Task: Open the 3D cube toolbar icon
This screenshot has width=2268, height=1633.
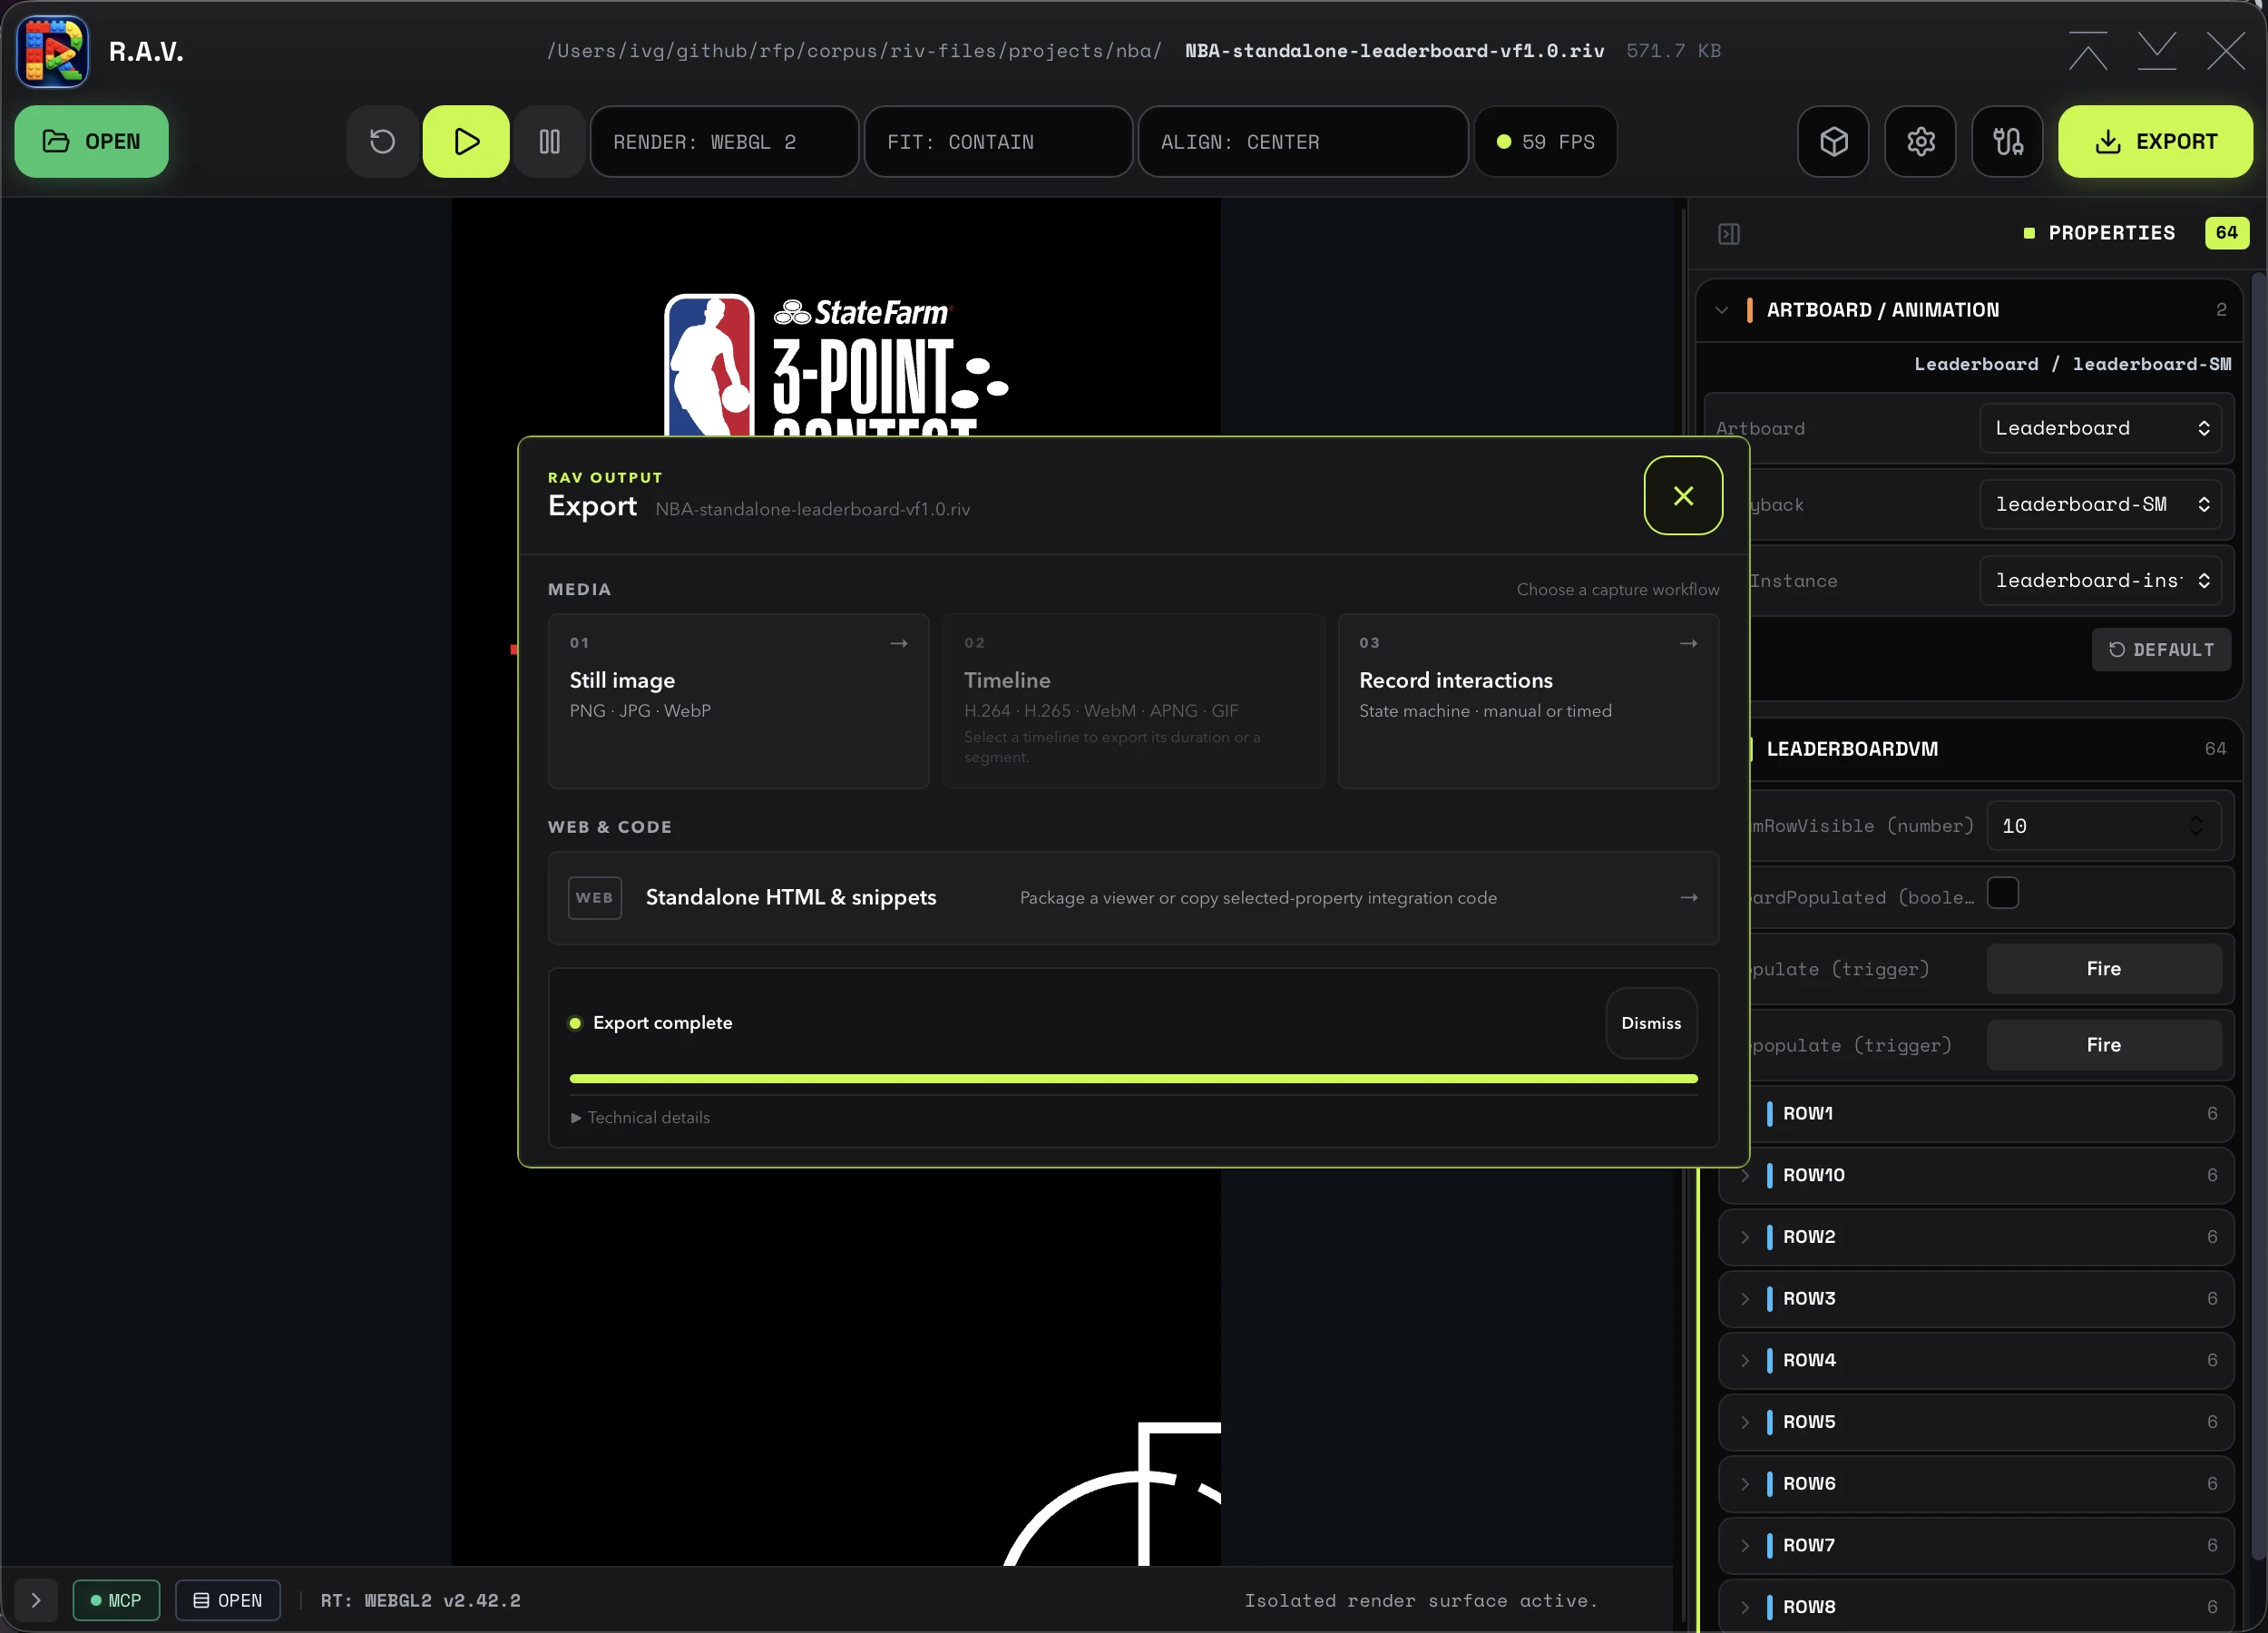Action: point(1833,141)
